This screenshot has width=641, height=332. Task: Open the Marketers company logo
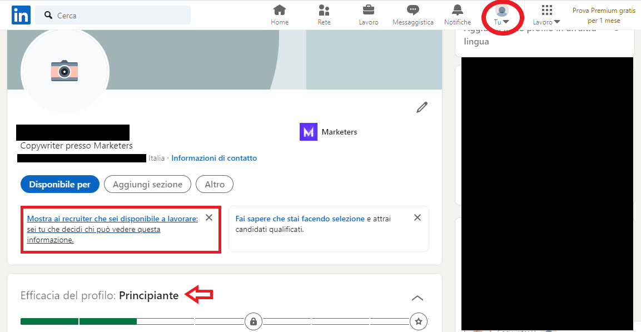[x=308, y=132]
